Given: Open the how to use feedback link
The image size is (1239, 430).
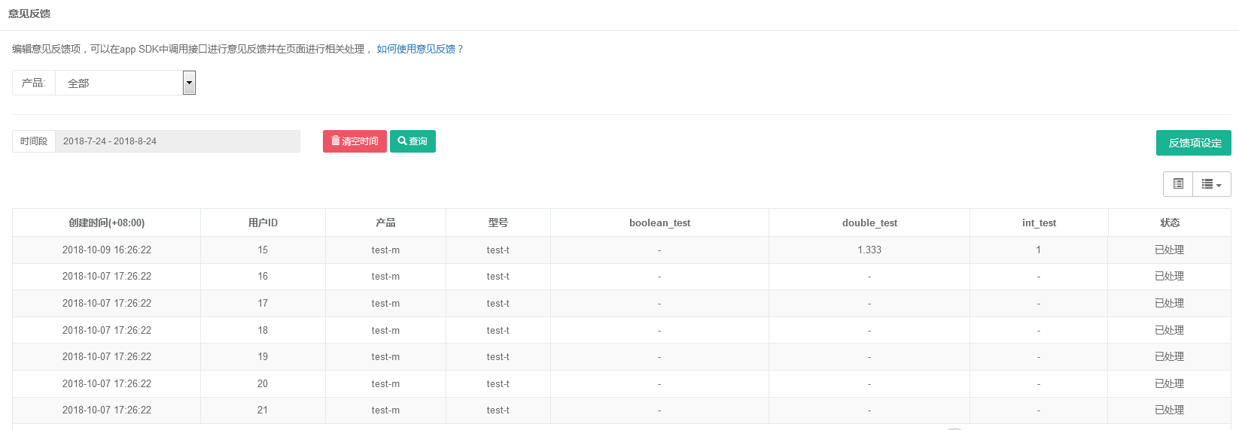Looking at the screenshot, I should click(x=420, y=49).
